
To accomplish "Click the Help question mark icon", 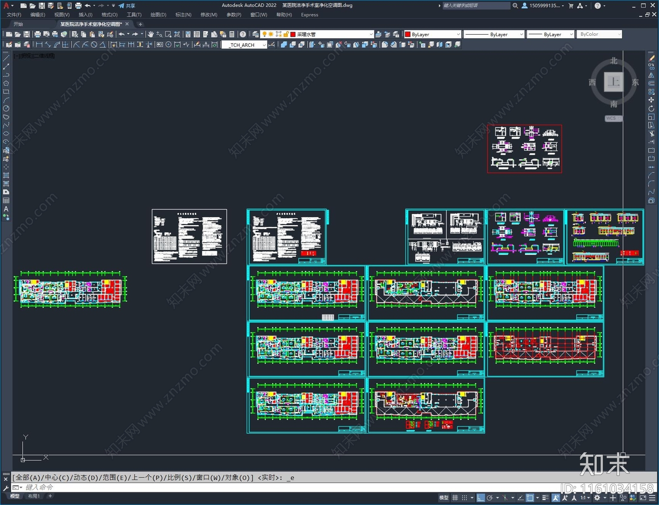I will click(243, 34).
